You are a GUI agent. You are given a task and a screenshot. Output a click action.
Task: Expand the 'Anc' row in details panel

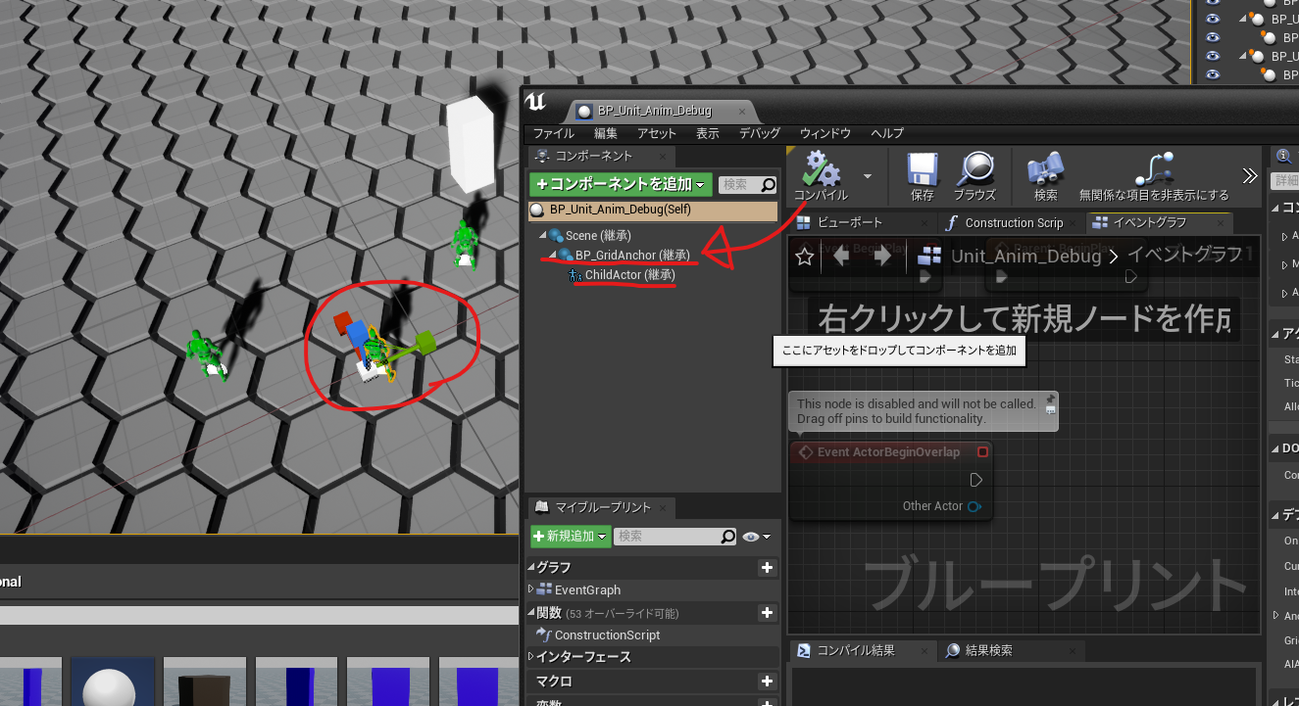(1276, 615)
